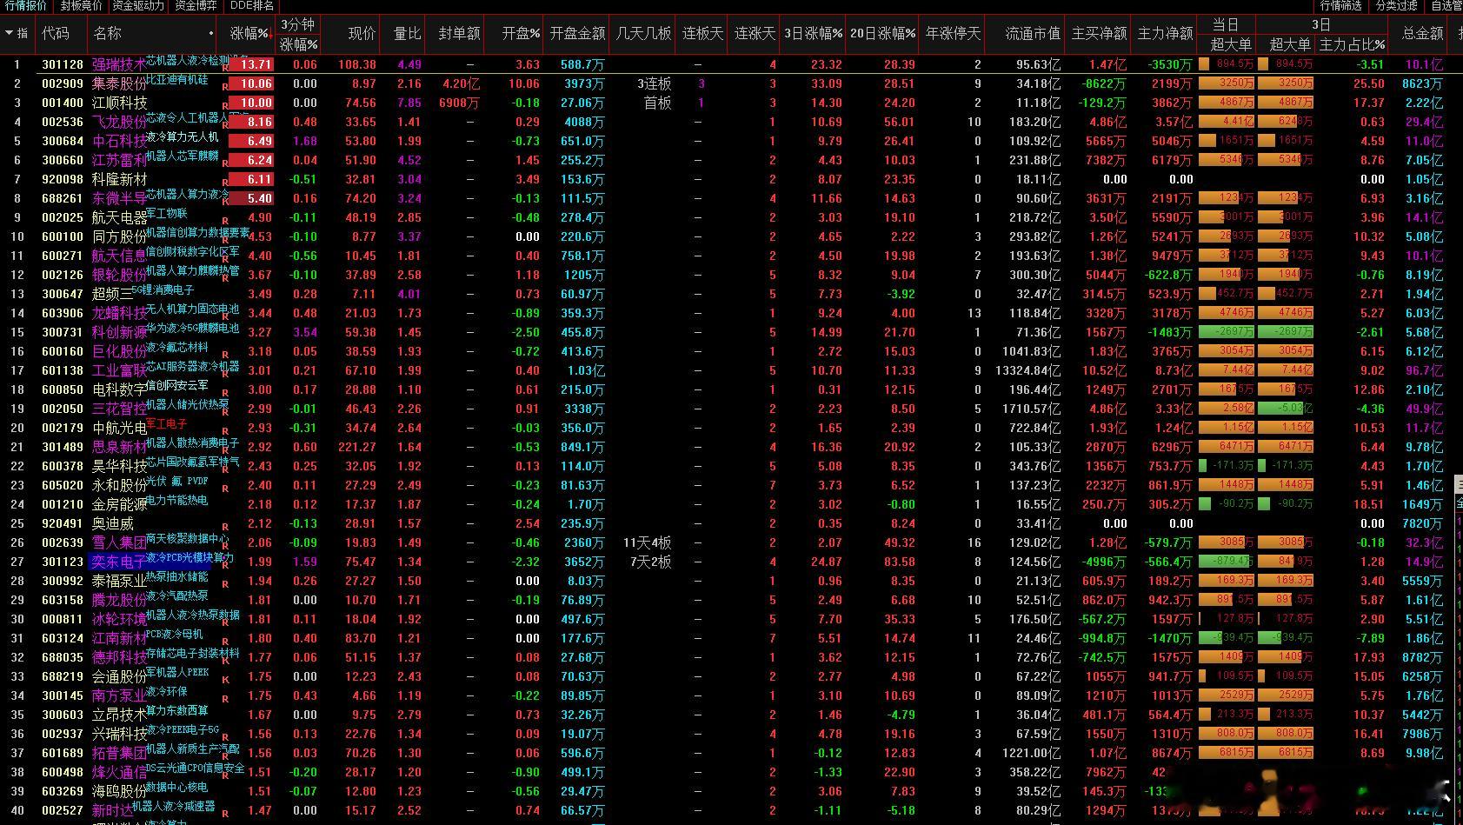1463x825 pixels.
Task: Select the 资金驱动力 tab
Action: click(x=138, y=5)
